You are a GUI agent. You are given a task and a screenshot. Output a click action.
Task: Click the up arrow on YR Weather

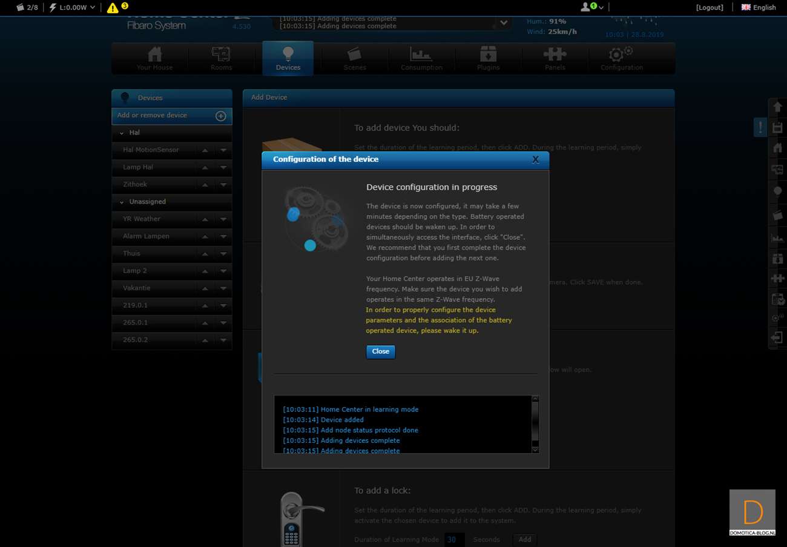[205, 219]
